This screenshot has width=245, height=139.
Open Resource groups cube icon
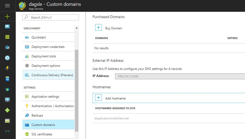pos(7,47)
